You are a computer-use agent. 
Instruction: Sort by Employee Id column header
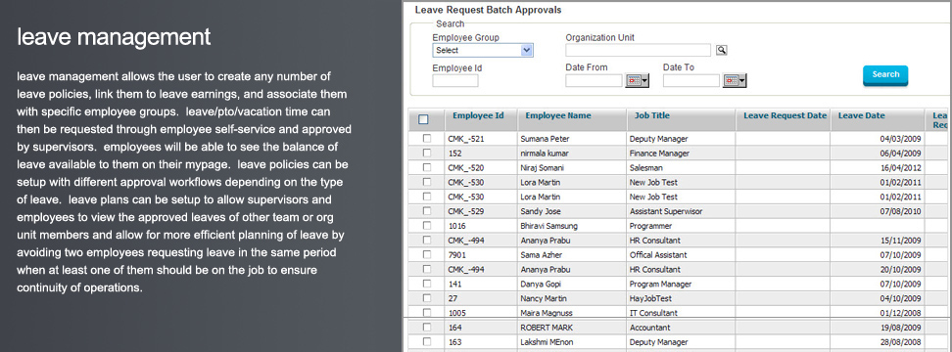pyautogui.click(x=478, y=115)
